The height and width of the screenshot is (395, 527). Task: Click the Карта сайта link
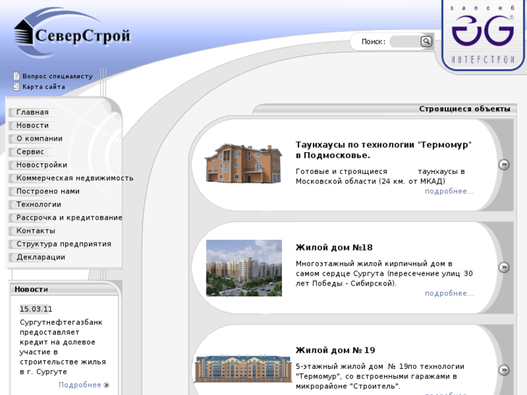tap(43, 87)
